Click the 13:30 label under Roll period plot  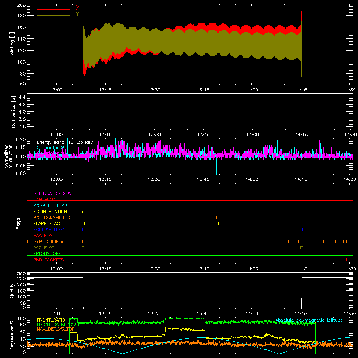pos(154,135)
